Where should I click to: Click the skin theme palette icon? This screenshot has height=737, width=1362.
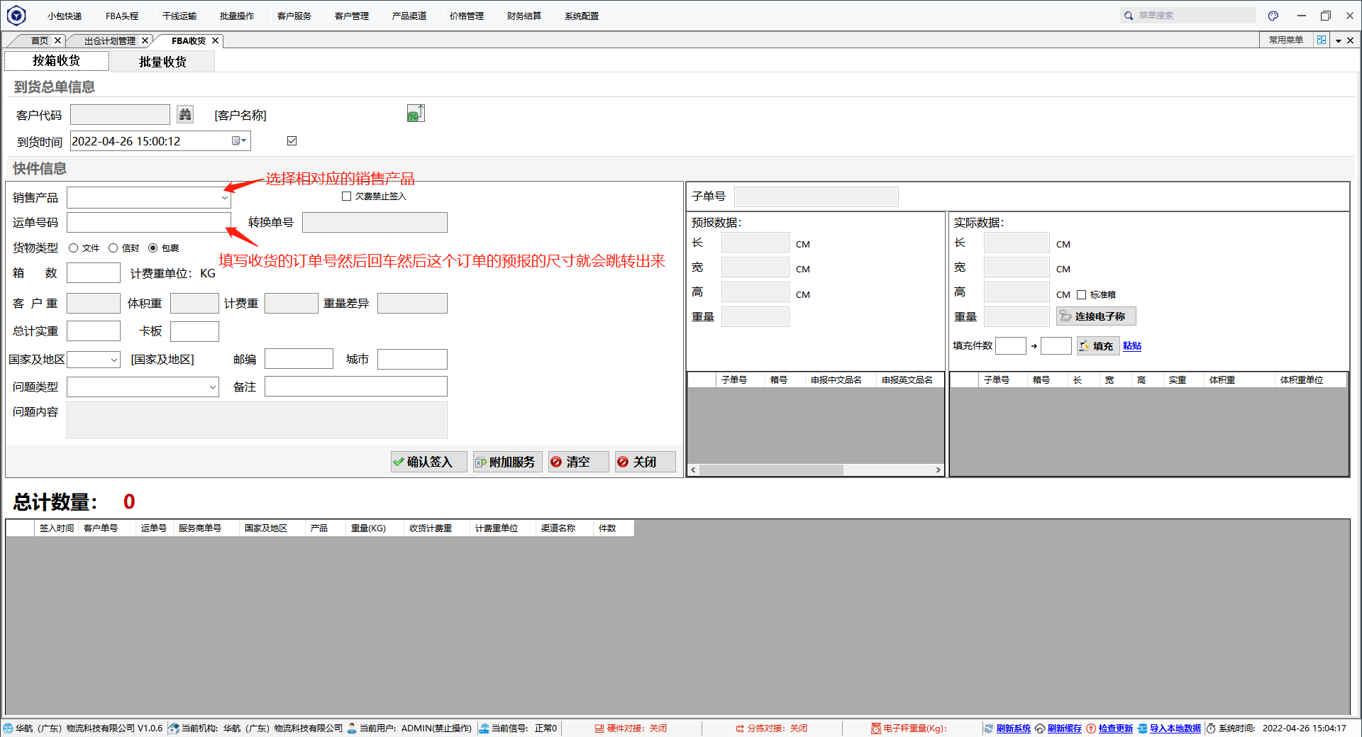pos(1273,16)
